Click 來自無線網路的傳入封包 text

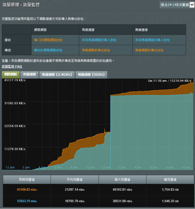coord(152,40)
